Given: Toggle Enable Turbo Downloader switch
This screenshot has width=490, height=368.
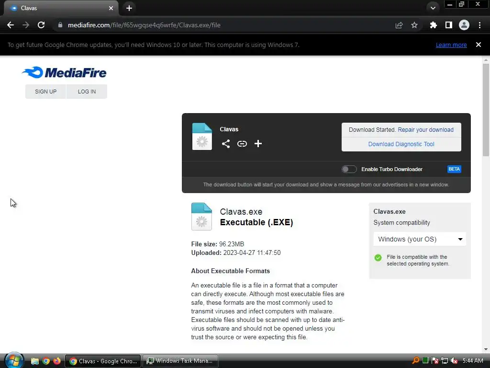Looking at the screenshot, I should [x=349, y=169].
